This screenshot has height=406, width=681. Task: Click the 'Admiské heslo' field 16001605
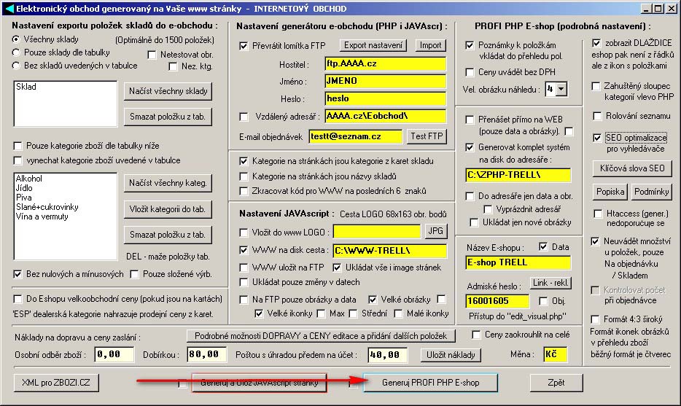click(x=497, y=301)
